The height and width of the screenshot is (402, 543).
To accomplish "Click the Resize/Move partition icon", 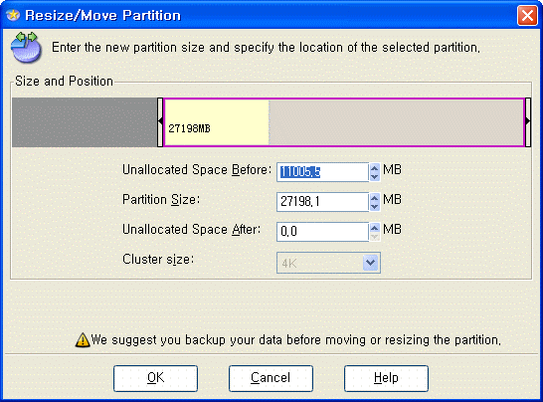I will tap(26, 47).
